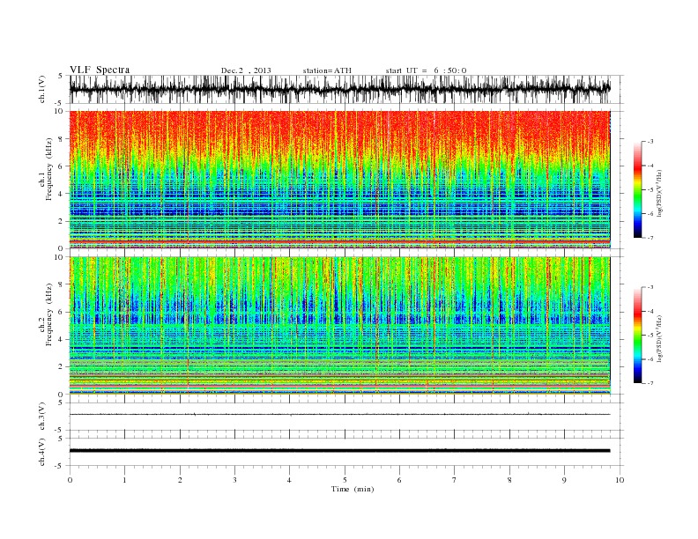Click the "VLF Spectra" plot title
The image size is (698, 539).
pyautogui.click(x=100, y=70)
